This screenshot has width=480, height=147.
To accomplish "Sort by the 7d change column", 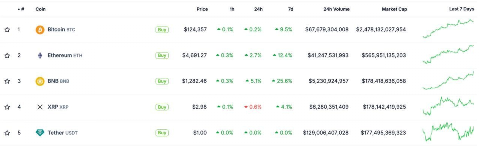I will 290,9.
